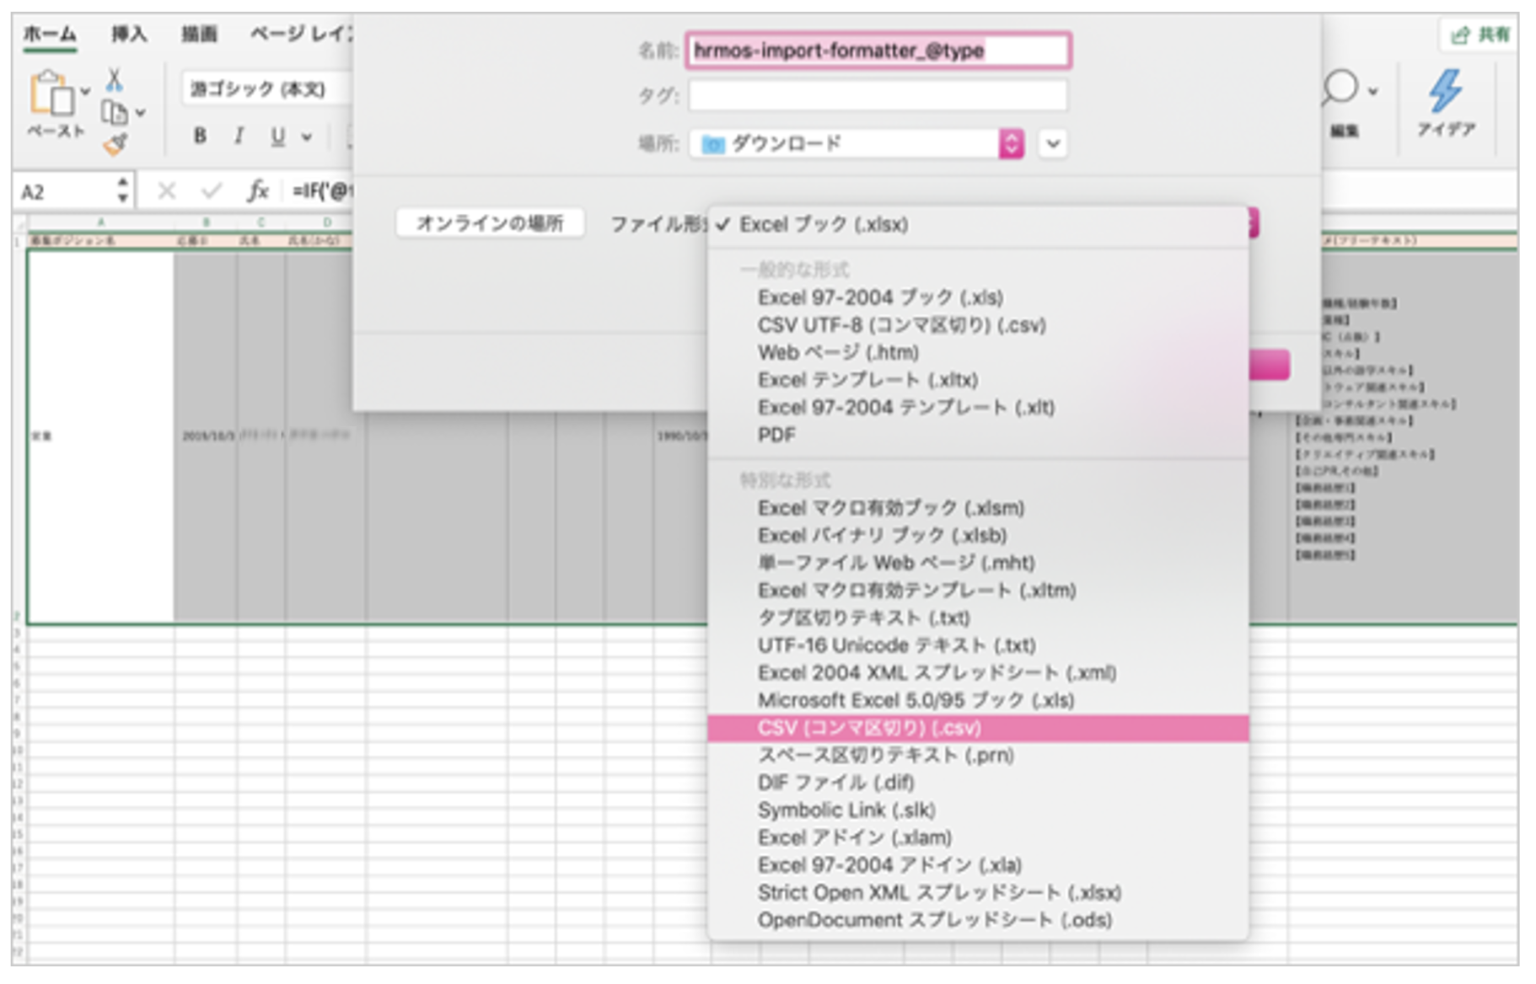Open the Underline style arrow
The height and width of the screenshot is (984, 1536).
coord(307,136)
